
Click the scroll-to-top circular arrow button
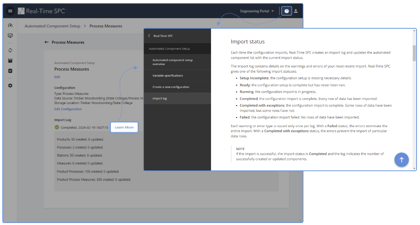pyautogui.click(x=402, y=160)
